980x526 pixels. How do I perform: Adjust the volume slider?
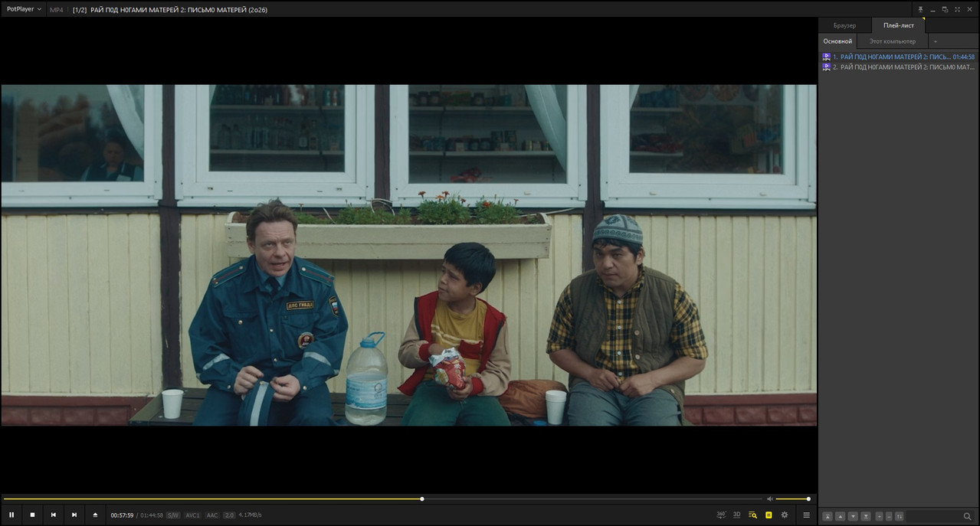point(792,499)
